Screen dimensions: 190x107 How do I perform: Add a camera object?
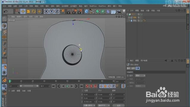pyautogui.click(x=119, y=12)
